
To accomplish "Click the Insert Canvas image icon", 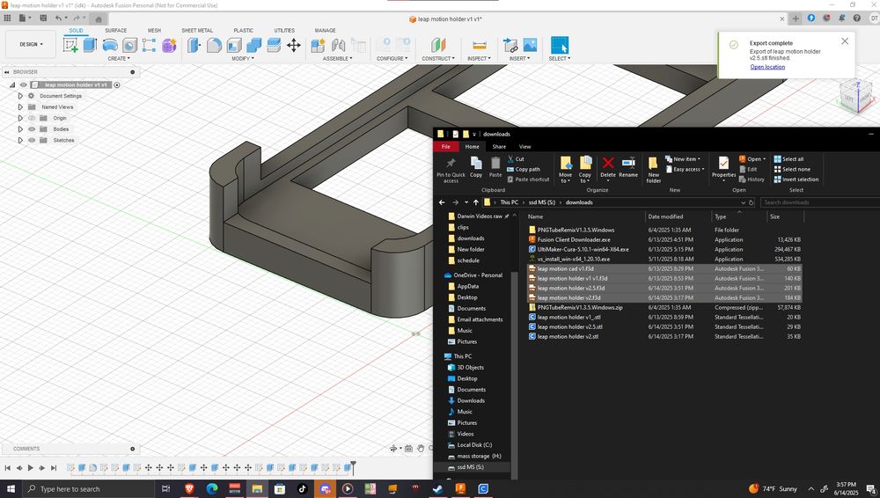I will 531,45.
